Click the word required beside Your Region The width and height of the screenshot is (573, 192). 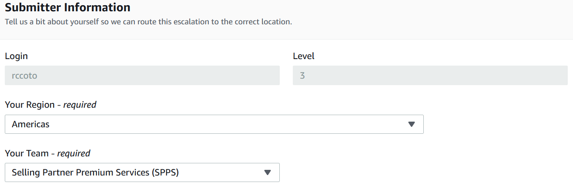(x=80, y=105)
